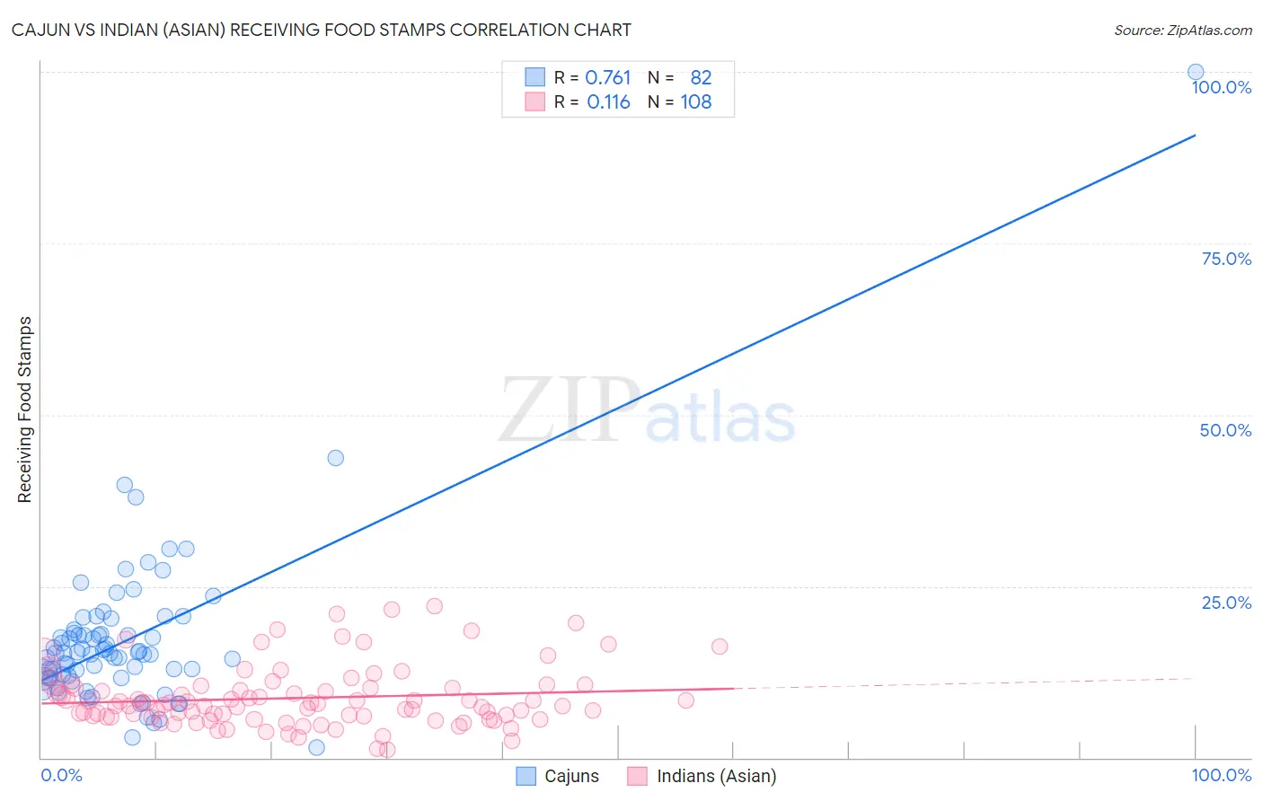Screen dimensions: 1263x801
Task: Click the 25.0% y-axis label
Action: pyautogui.click(x=1226, y=603)
